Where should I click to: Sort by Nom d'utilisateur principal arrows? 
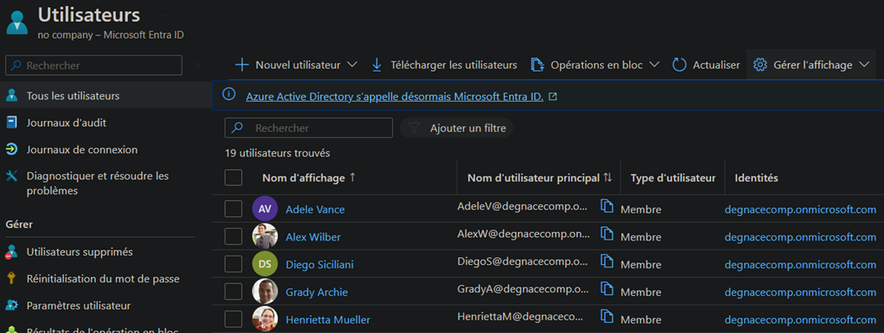click(x=607, y=177)
